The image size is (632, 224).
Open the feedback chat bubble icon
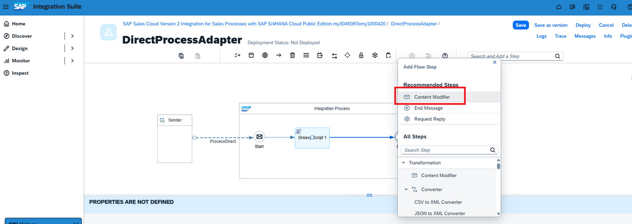coord(572,7)
